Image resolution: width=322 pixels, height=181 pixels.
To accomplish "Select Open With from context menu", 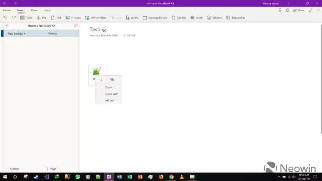I will coord(112,94).
